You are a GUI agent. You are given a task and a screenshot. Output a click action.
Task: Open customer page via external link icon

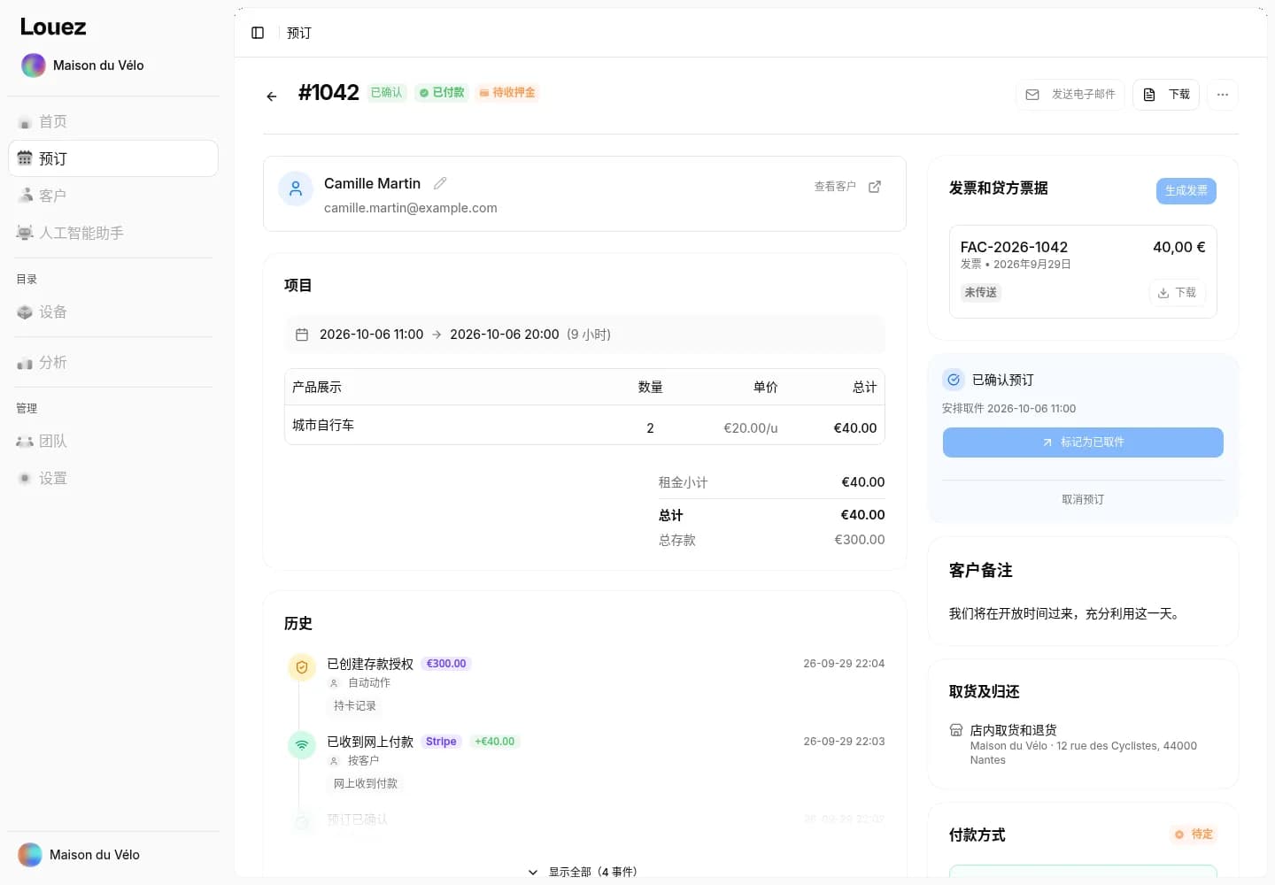click(875, 187)
